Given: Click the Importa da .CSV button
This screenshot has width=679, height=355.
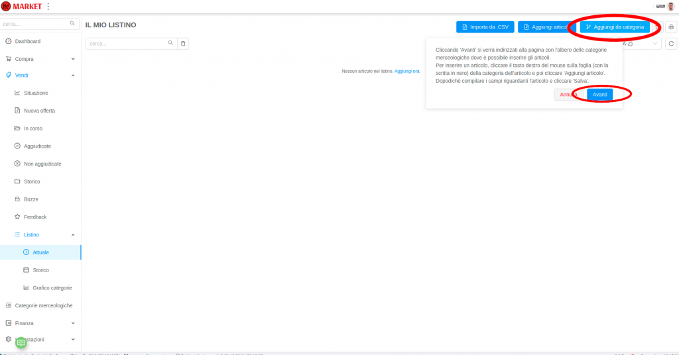Looking at the screenshot, I should pos(485,27).
